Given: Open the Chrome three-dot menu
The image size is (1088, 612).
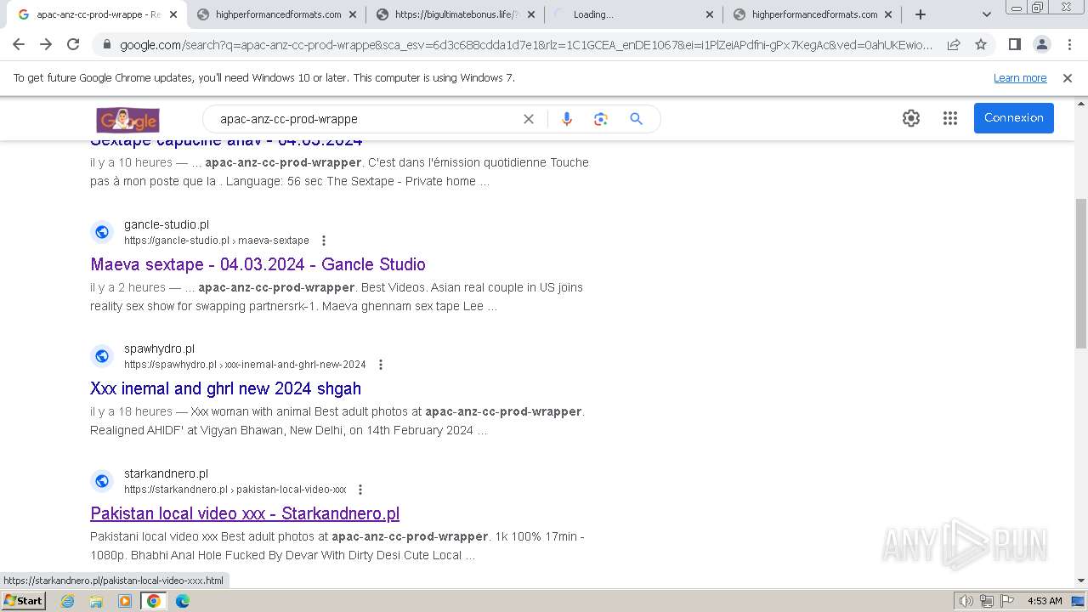Looking at the screenshot, I should pyautogui.click(x=1069, y=44).
